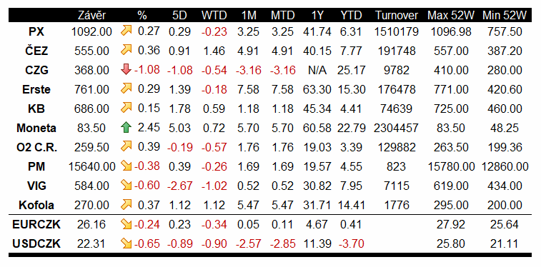The width and height of the screenshot is (541, 267).
Task: Click the Moneta row label
Action: tap(36, 129)
